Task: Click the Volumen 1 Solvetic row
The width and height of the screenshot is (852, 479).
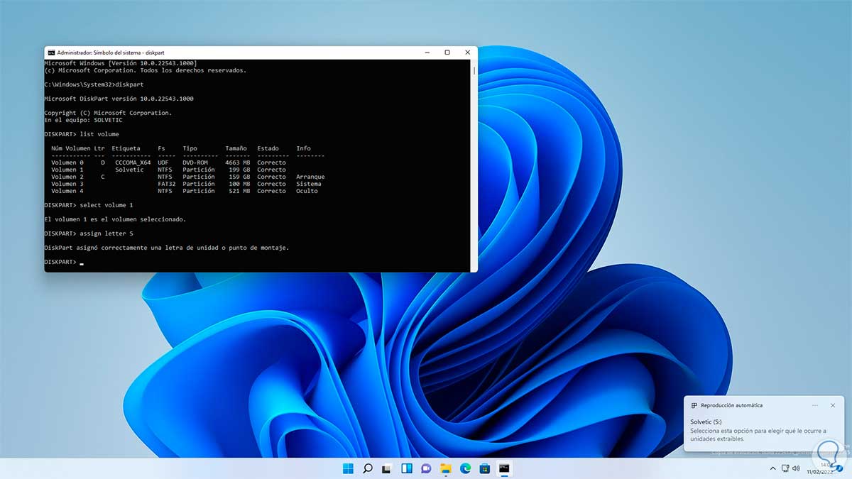Action: (x=168, y=170)
